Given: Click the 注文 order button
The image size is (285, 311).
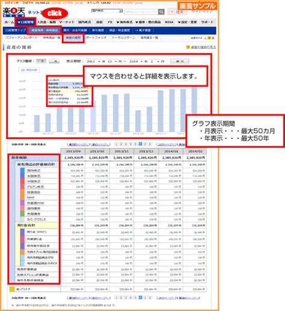Looking at the screenshot, I should tap(177, 12).
